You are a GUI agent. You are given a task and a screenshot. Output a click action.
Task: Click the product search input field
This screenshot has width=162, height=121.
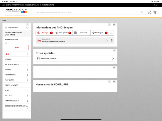click(90, 12)
